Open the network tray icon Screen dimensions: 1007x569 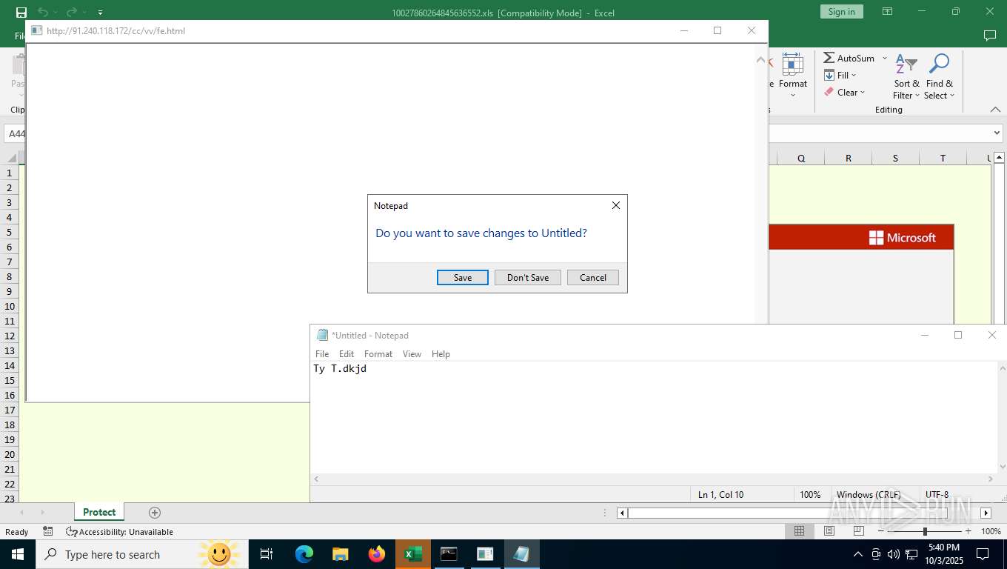(911, 554)
